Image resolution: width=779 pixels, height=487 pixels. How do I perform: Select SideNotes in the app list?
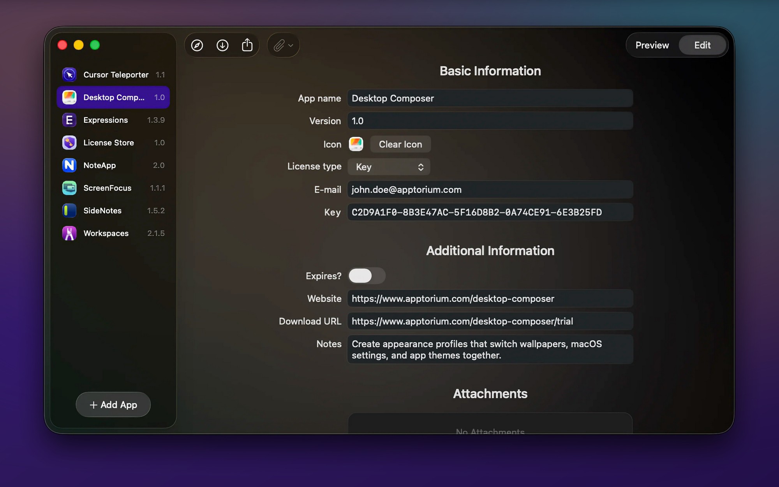113,210
